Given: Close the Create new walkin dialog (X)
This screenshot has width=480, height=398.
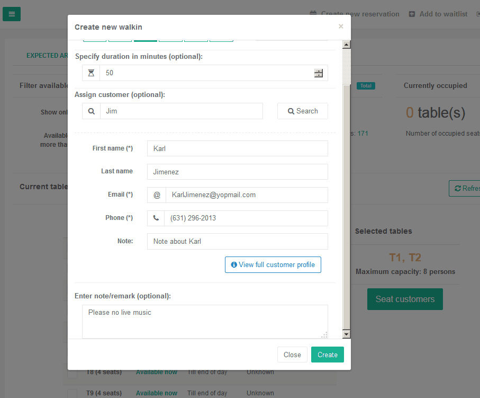Looking at the screenshot, I should coord(341,26).
